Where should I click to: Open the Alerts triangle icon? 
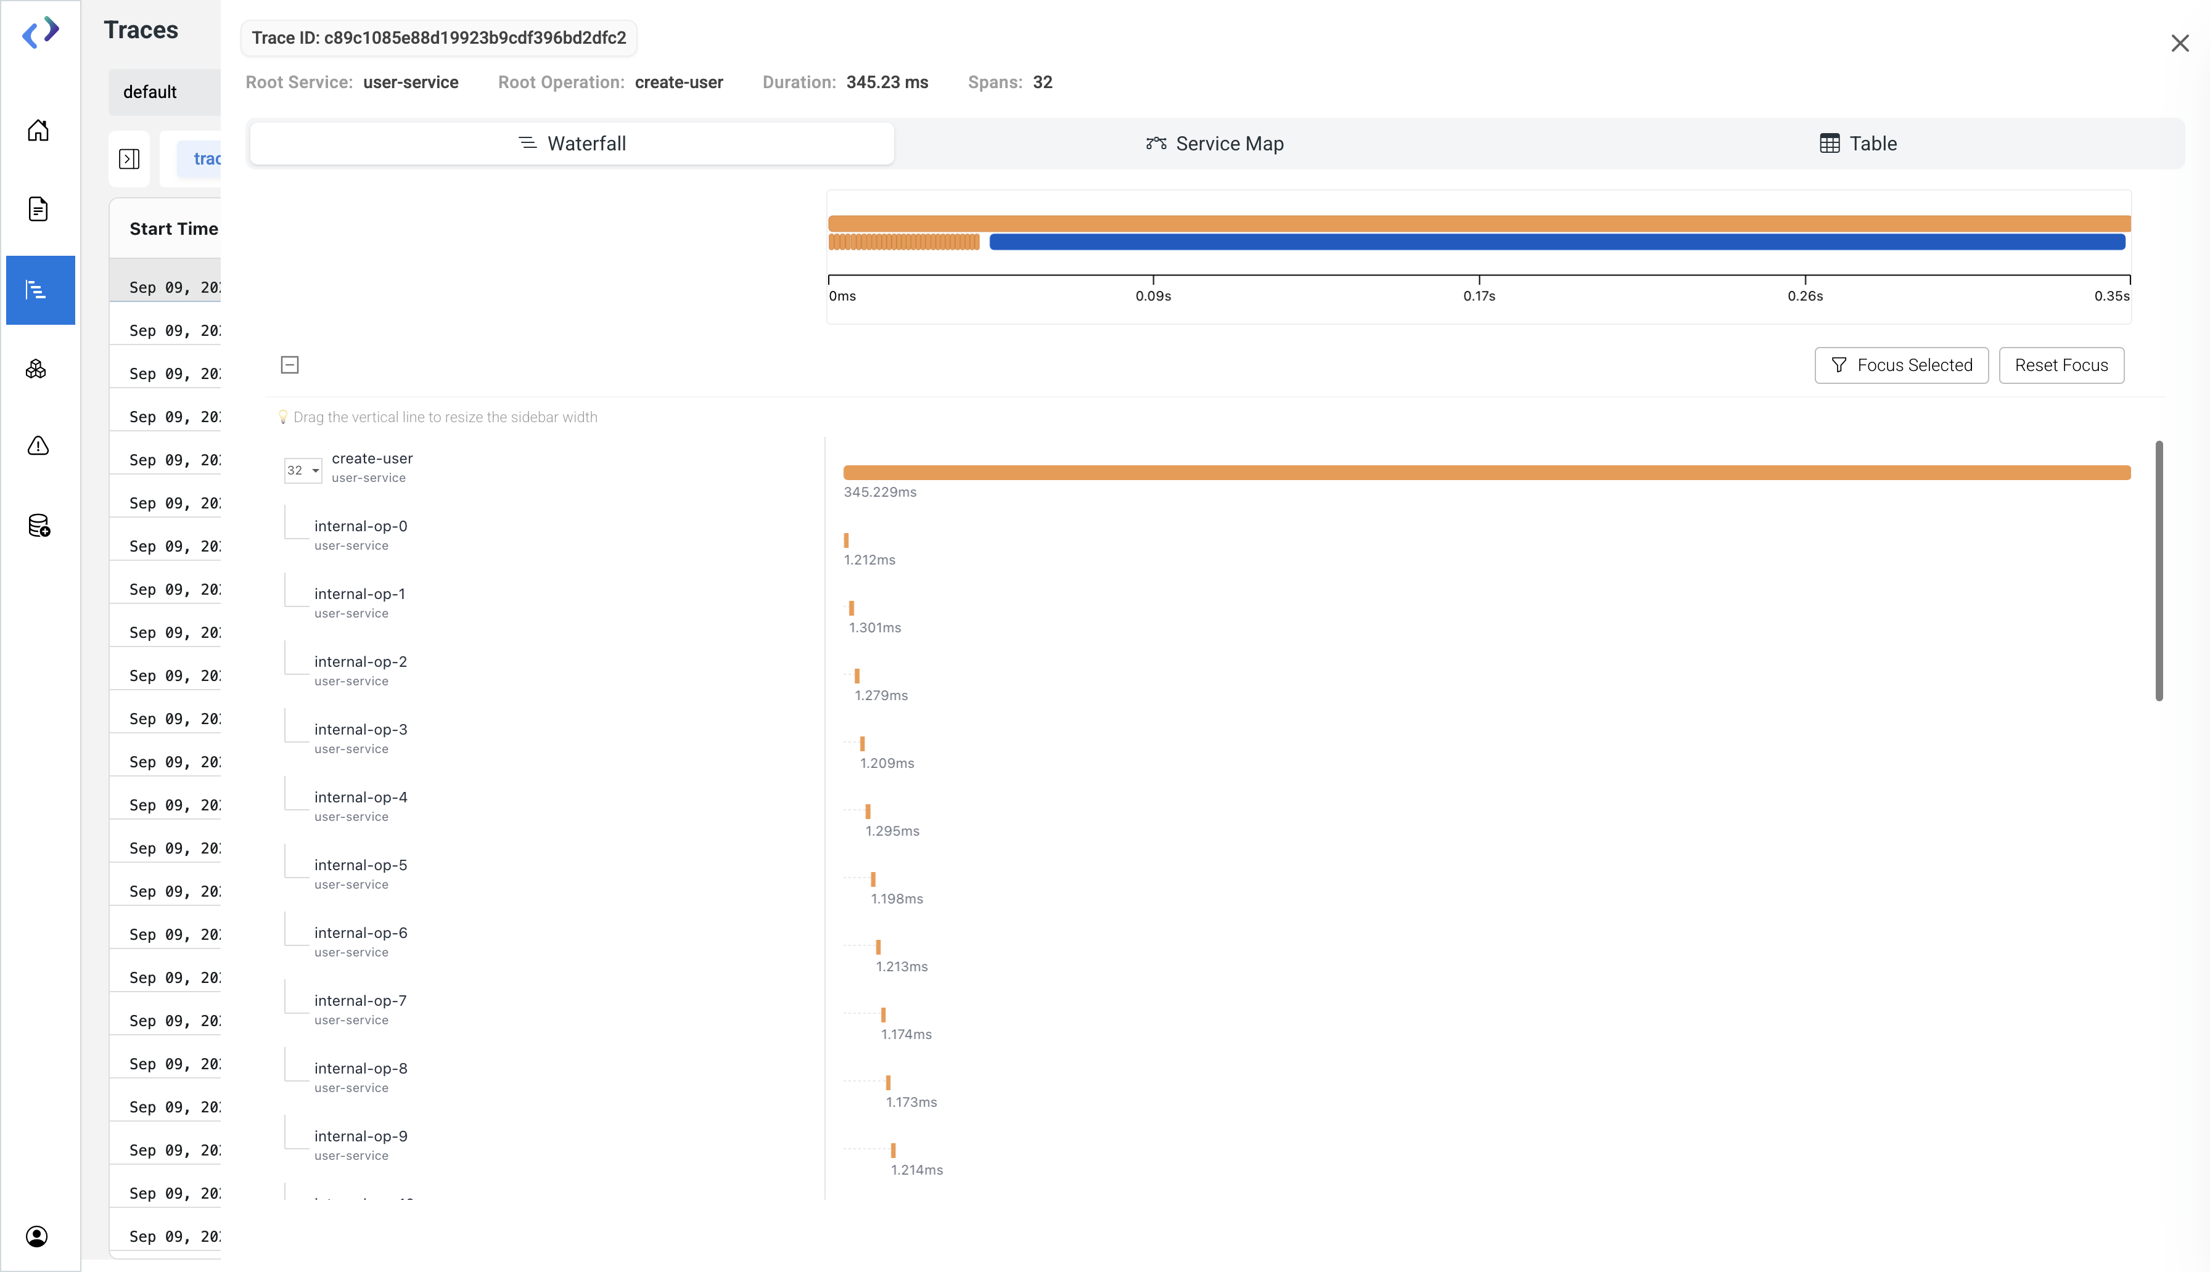tap(38, 446)
